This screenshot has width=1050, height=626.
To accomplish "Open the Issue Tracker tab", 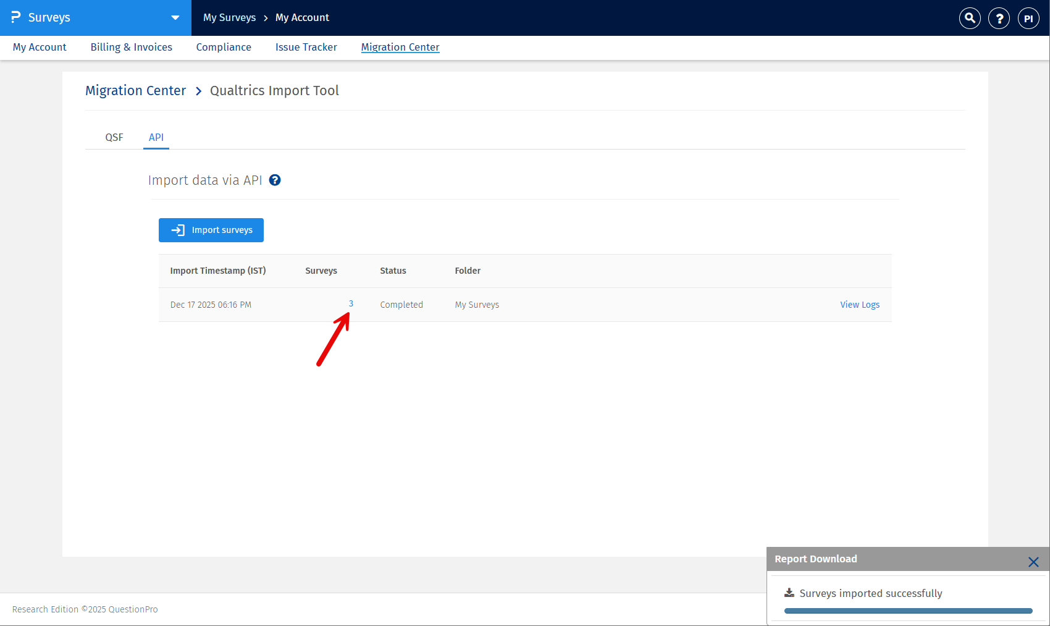I will pos(306,47).
